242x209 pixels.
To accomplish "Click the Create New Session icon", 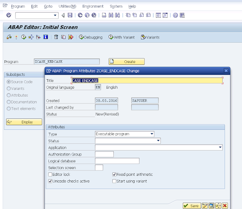I will pos(158,15).
